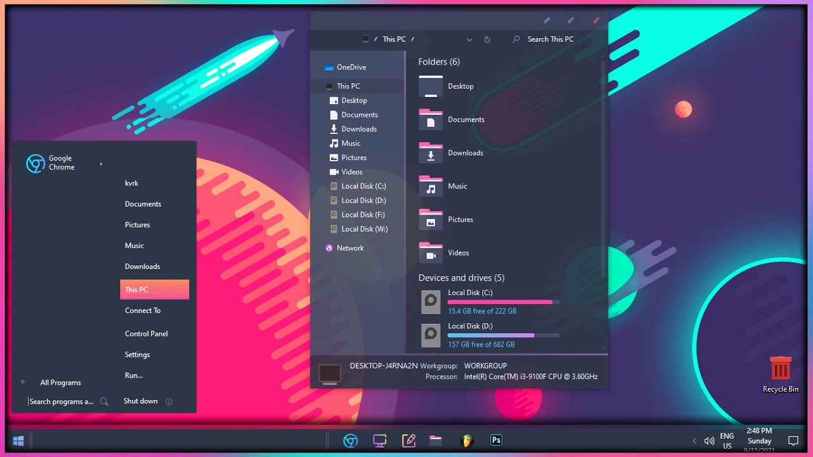Open the Pictures folder icon in Folders
Image resolution: width=813 pixels, height=457 pixels.
tap(431, 220)
